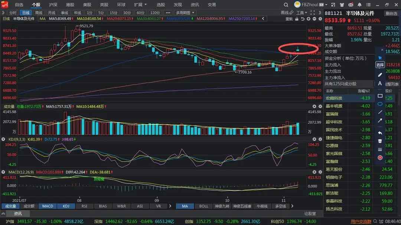Open the 资讯 news tab

tap(18, 214)
